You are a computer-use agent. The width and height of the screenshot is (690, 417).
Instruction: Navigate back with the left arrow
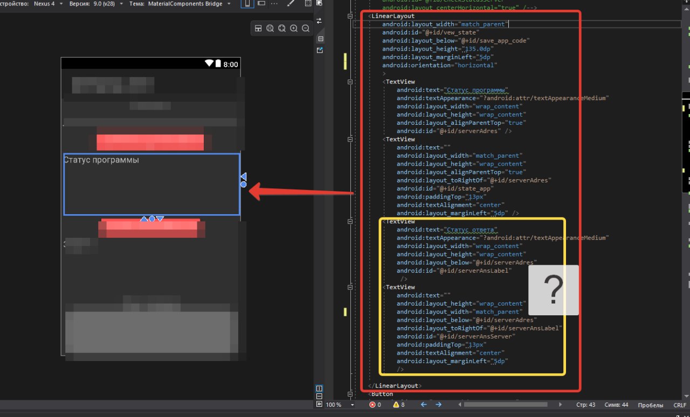tap(424, 405)
